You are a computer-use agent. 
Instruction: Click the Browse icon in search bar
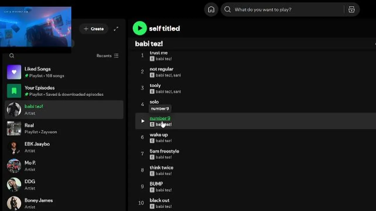(x=351, y=10)
